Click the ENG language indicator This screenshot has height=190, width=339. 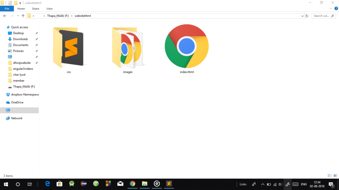304,184
